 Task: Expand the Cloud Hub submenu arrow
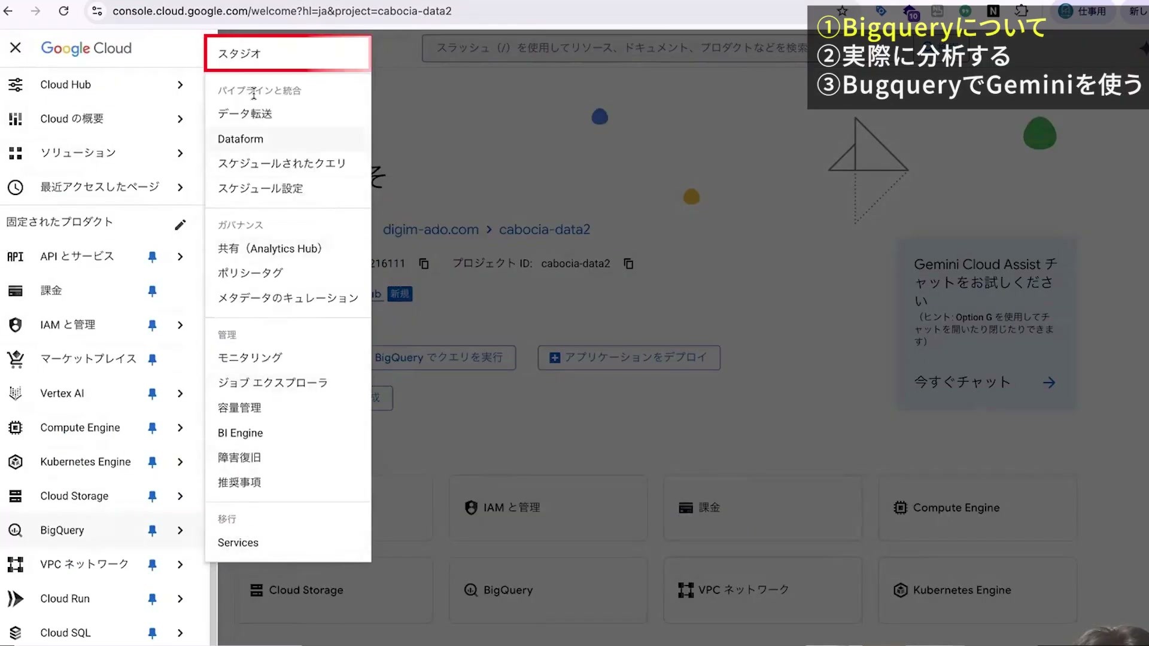(x=180, y=85)
